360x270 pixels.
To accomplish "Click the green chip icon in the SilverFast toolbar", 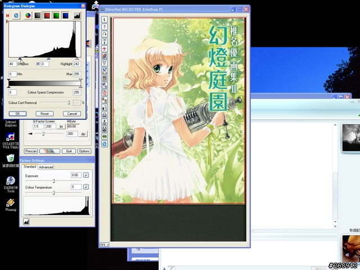I will click(105, 137).
